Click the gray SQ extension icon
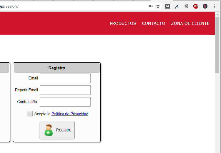Viewport: 221px width, 153px height. pos(186,6)
